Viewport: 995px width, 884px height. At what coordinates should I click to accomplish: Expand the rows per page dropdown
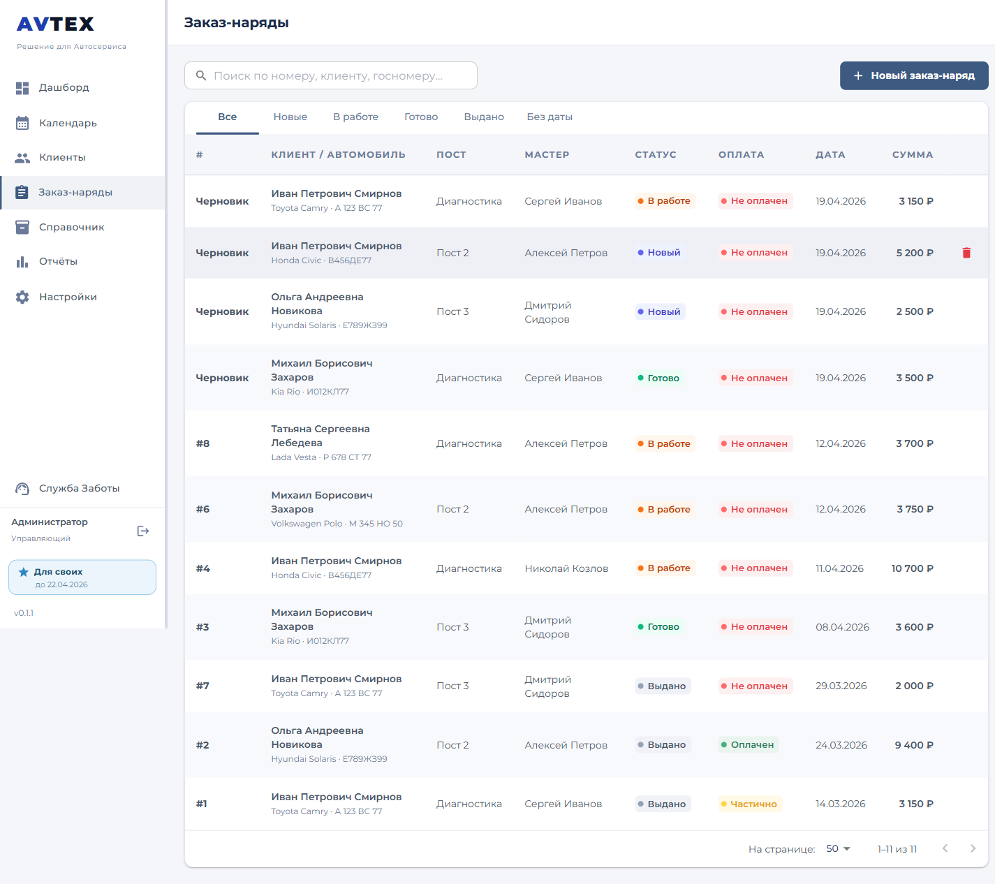click(838, 848)
